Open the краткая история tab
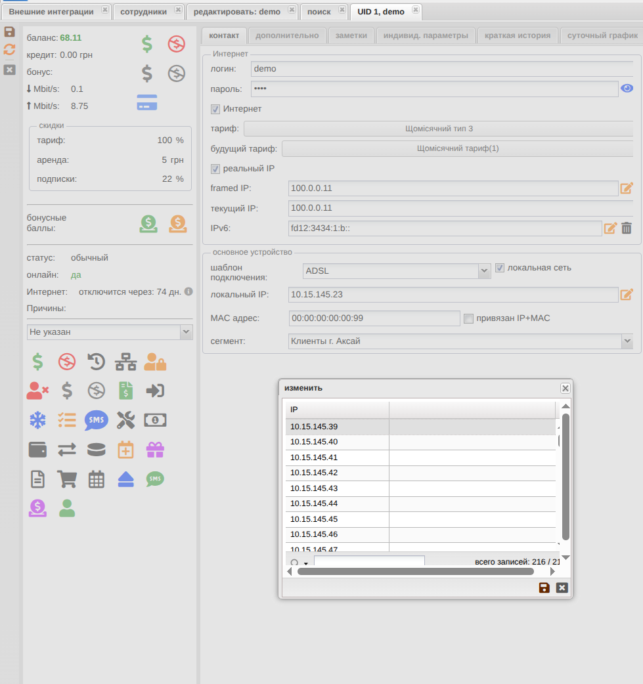 [518, 35]
